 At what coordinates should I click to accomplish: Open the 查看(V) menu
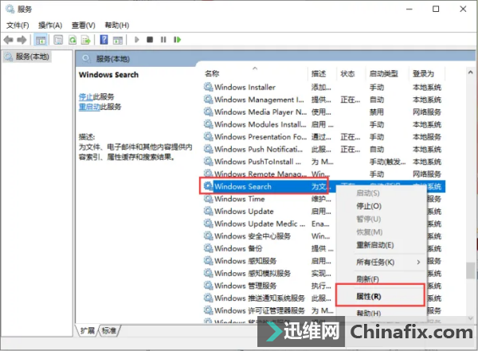tap(83, 25)
